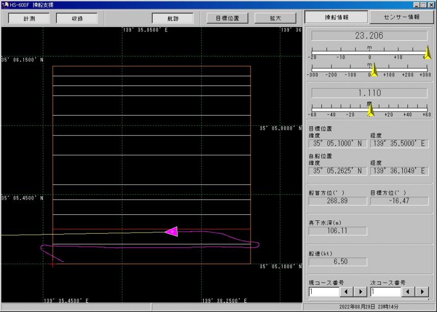Click the yellow marker on the ±300 m scale

pos(374,70)
